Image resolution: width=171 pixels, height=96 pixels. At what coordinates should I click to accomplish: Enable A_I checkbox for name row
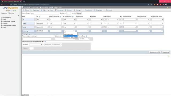[x=121, y=23]
